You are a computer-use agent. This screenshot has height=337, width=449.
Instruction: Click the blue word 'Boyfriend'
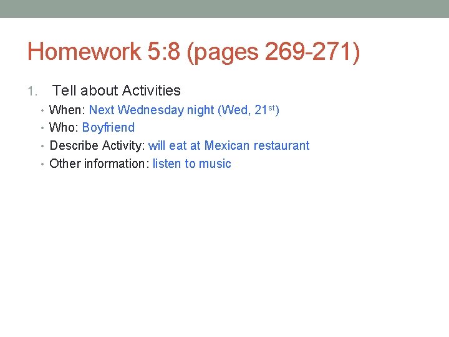(109, 127)
